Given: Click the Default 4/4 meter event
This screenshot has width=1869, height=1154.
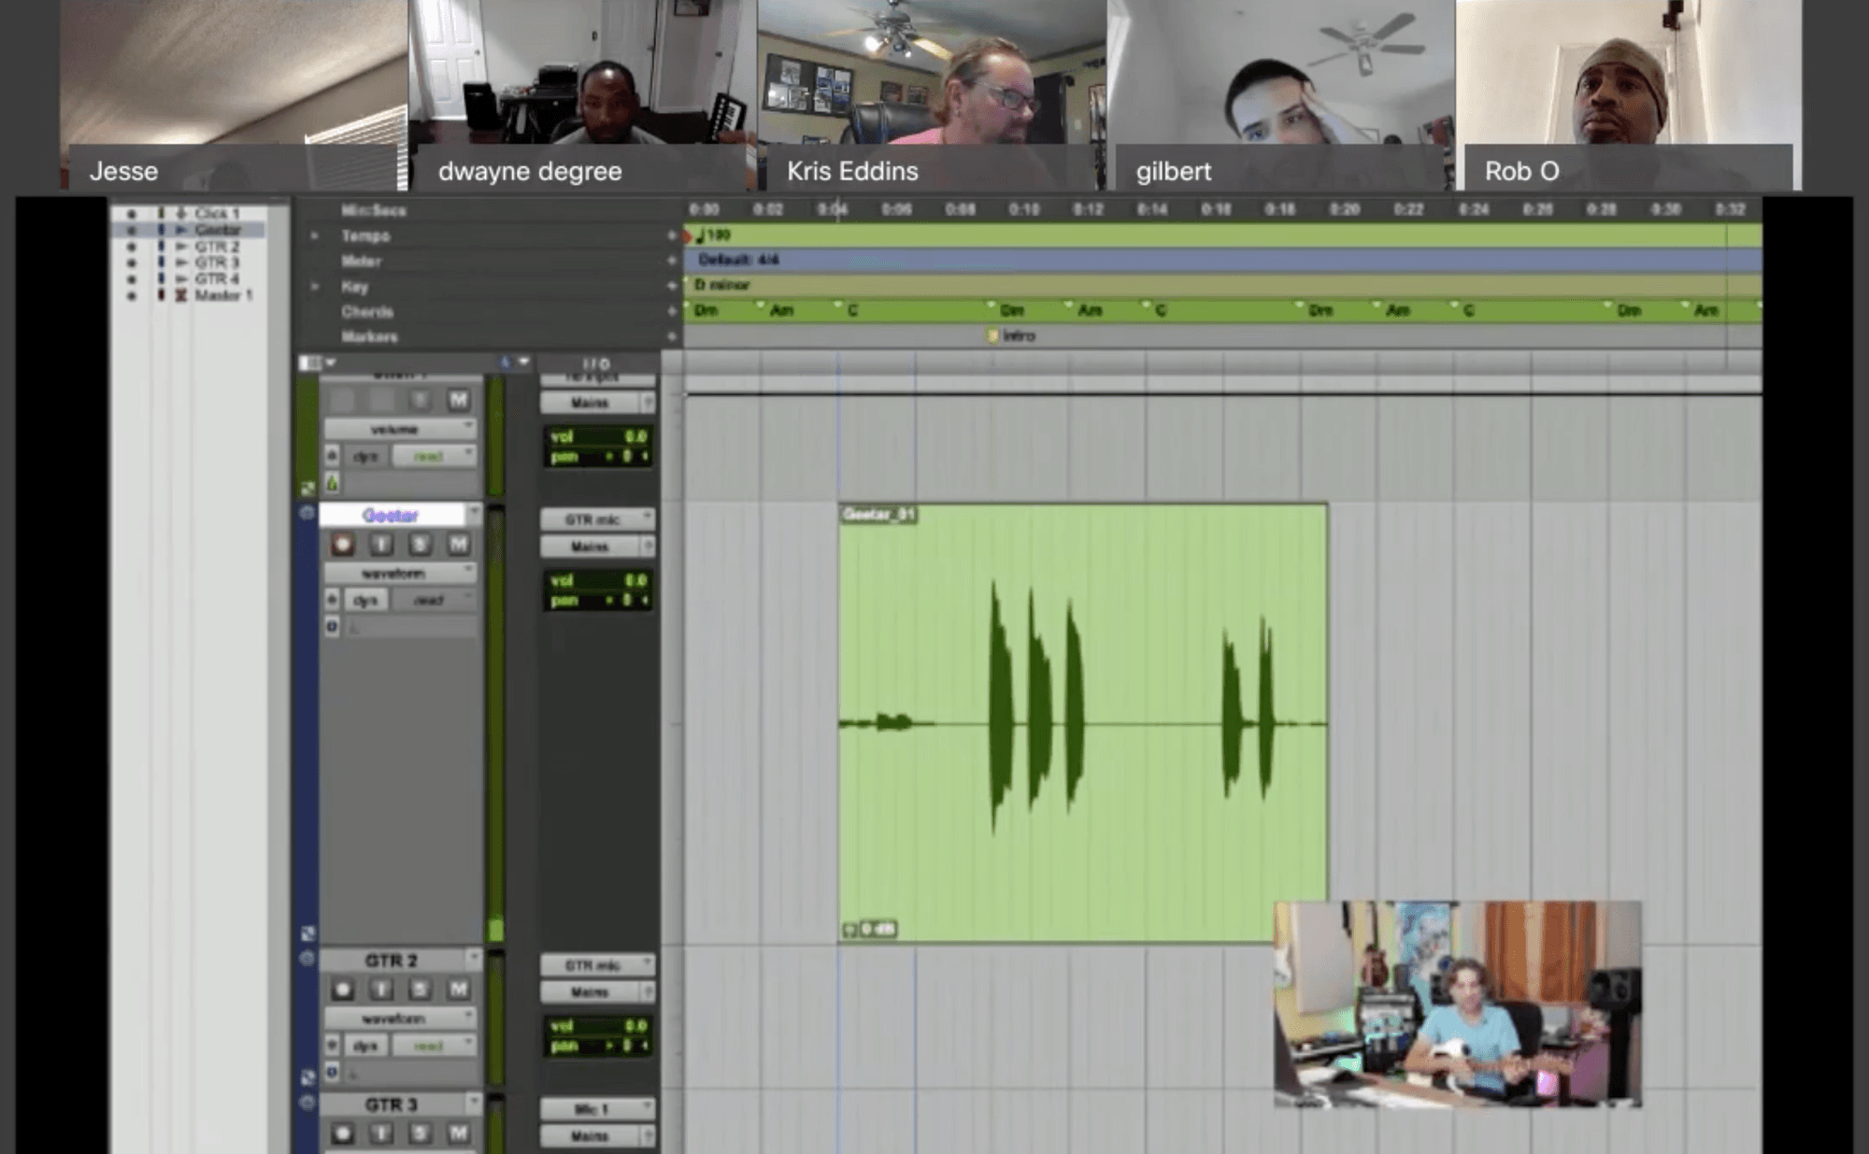Looking at the screenshot, I should click(x=737, y=260).
